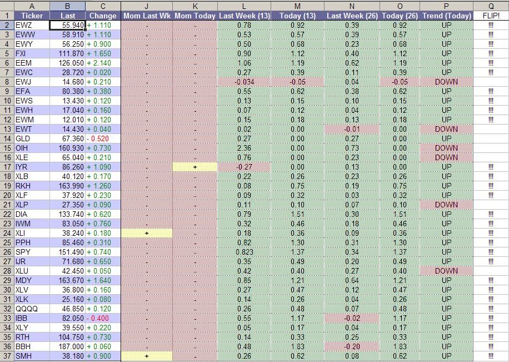Image resolution: width=509 pixels, height=362 pixels.
Task: Click the Last Week (26) header cell
Action: (x=352, y=16)
